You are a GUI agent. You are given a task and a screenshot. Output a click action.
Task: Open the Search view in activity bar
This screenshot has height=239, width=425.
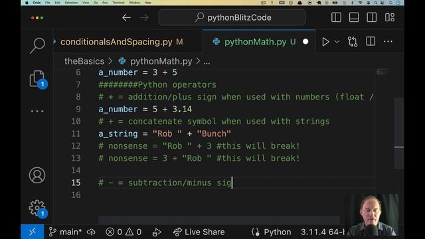pyautogui.click(x=37, y=45)
